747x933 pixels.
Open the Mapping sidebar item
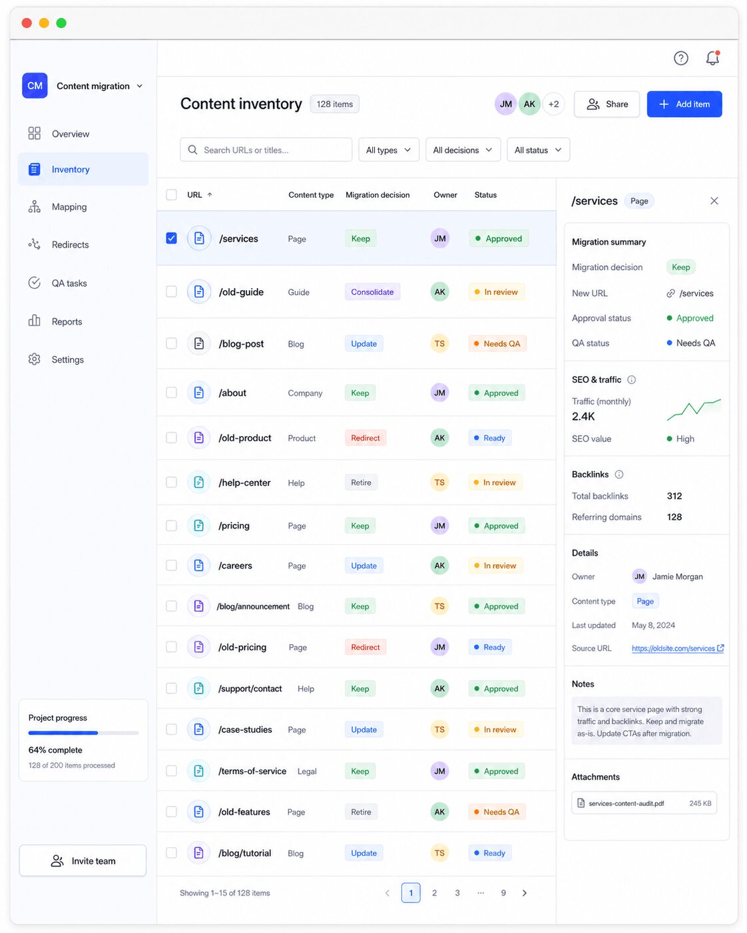[x=83, y=207]
